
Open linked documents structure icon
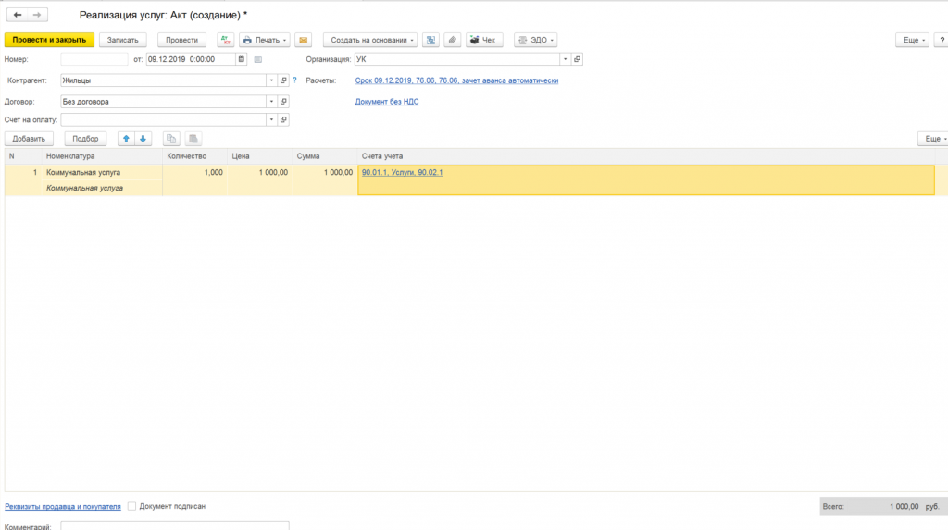point(430,40)
